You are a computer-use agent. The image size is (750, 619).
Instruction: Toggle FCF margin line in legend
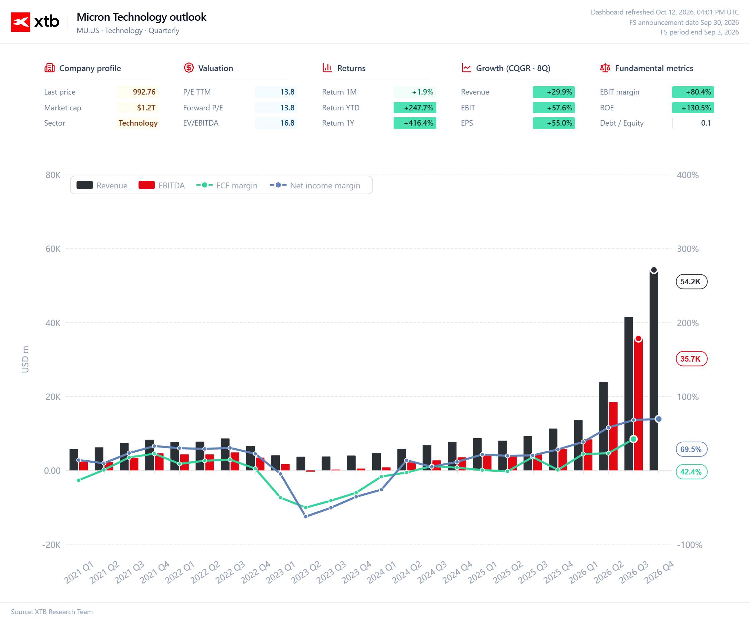tap(227, 185)
